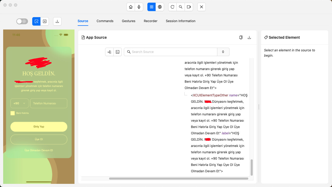332x187 pixels.
Task: Refresh the source and screenshot
Action: tap(172, 7)
